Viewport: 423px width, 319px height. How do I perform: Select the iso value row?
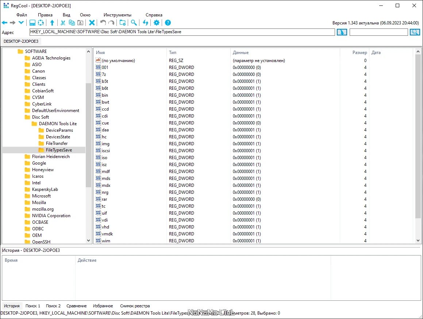254,158
